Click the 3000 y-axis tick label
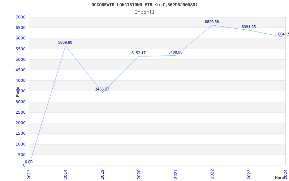This screenshot has height=181, width=289. click(x=21, y=102)
